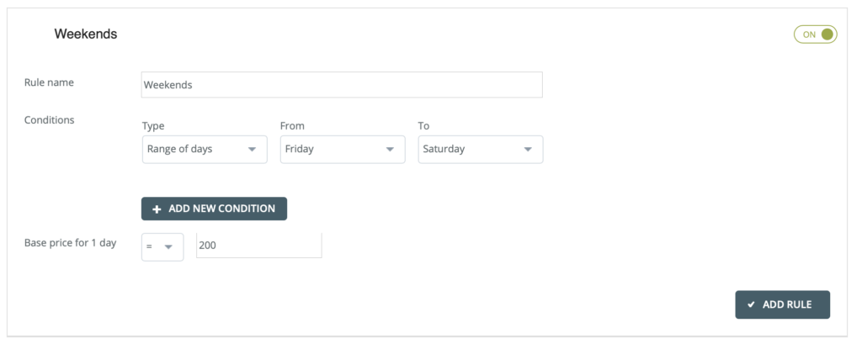Toggle the Weekends rule ON switch
Screen dimensions: 862x349
pyautogui.click(x=815, y=34)
